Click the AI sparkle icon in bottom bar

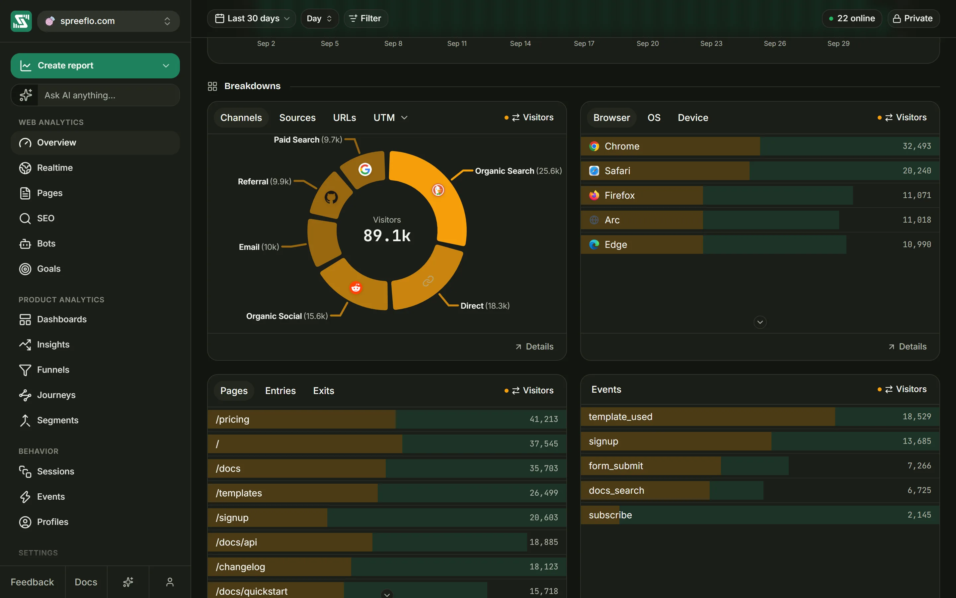coord(128,582)
